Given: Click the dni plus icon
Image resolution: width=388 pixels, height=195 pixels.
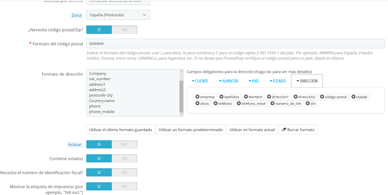Looking at the screenshot, I should click(x=308, y=103).
